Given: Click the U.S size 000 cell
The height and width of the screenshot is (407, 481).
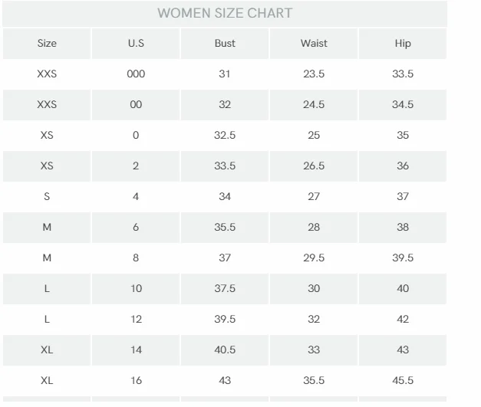Looking at the screenshot, I should (x=136, y=74).
